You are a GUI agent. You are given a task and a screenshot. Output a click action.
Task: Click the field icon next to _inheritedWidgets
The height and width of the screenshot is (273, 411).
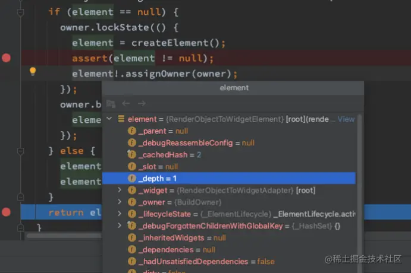click(132, 238)
